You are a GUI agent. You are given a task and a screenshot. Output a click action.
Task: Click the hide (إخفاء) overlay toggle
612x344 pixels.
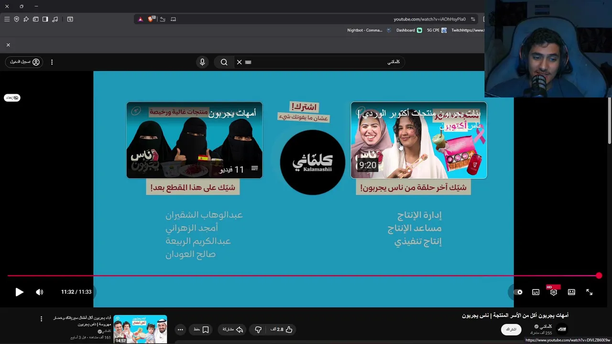12,97
